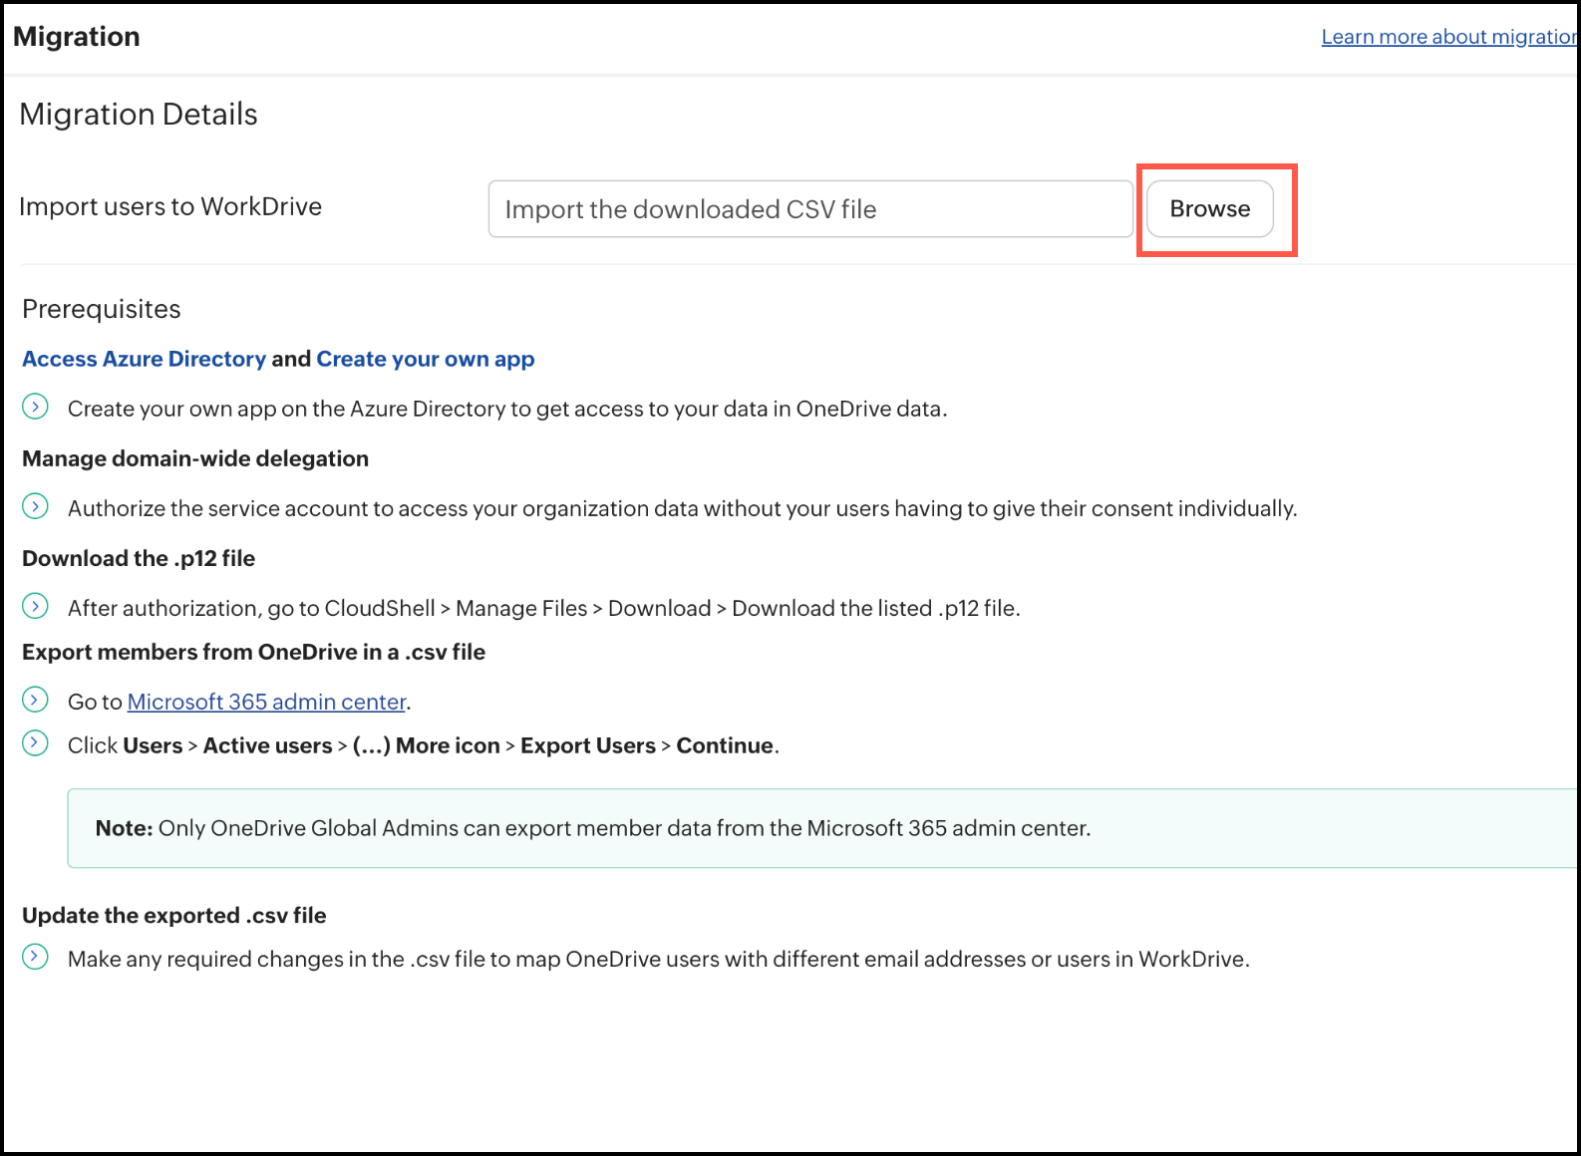Image resolution: width=1581 pixels, height=1156 pixels.
Task: Follow the 'Create your own app' link
Action: 425,359
